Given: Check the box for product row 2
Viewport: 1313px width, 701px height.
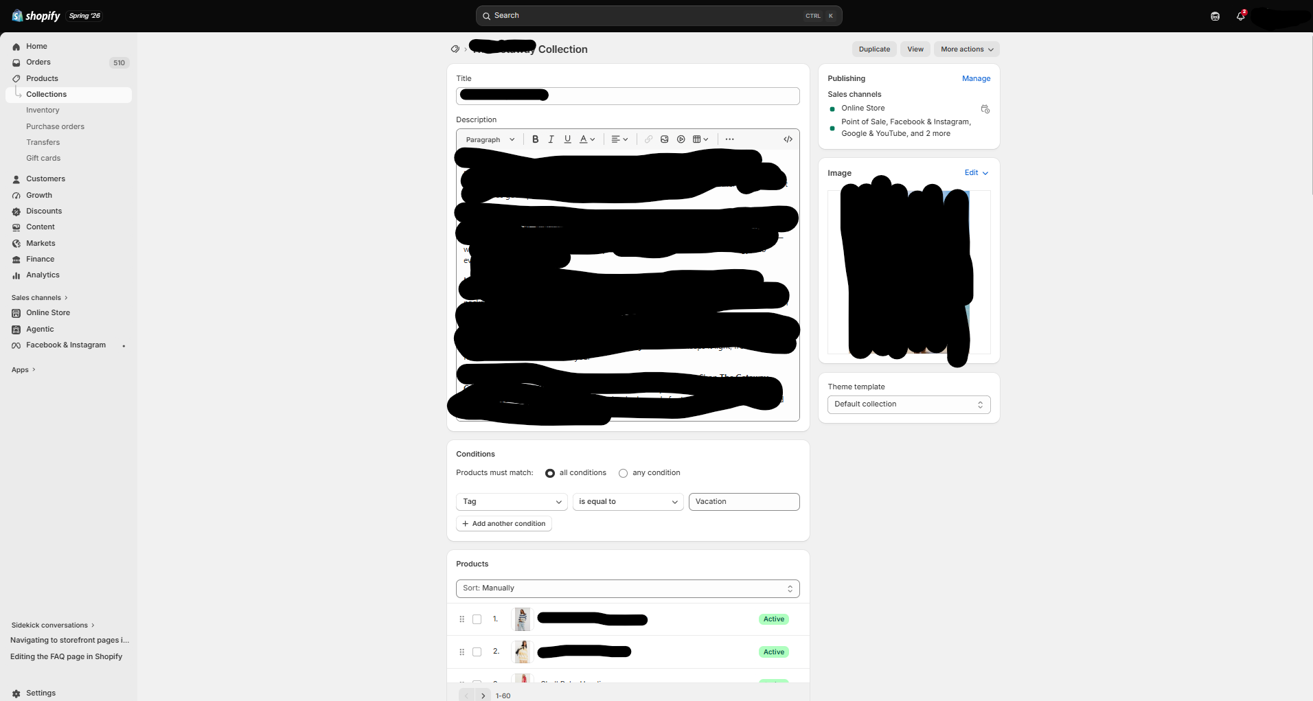Looking at the screenshot, I should pos(477,652).
